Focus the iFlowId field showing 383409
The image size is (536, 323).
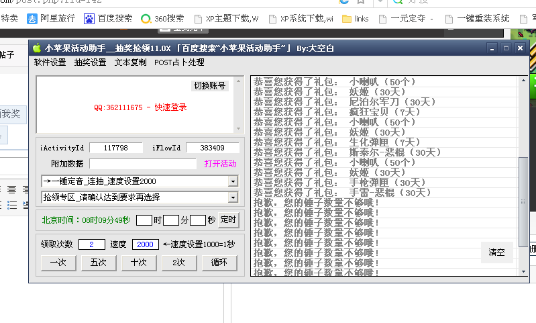(212, 148)
